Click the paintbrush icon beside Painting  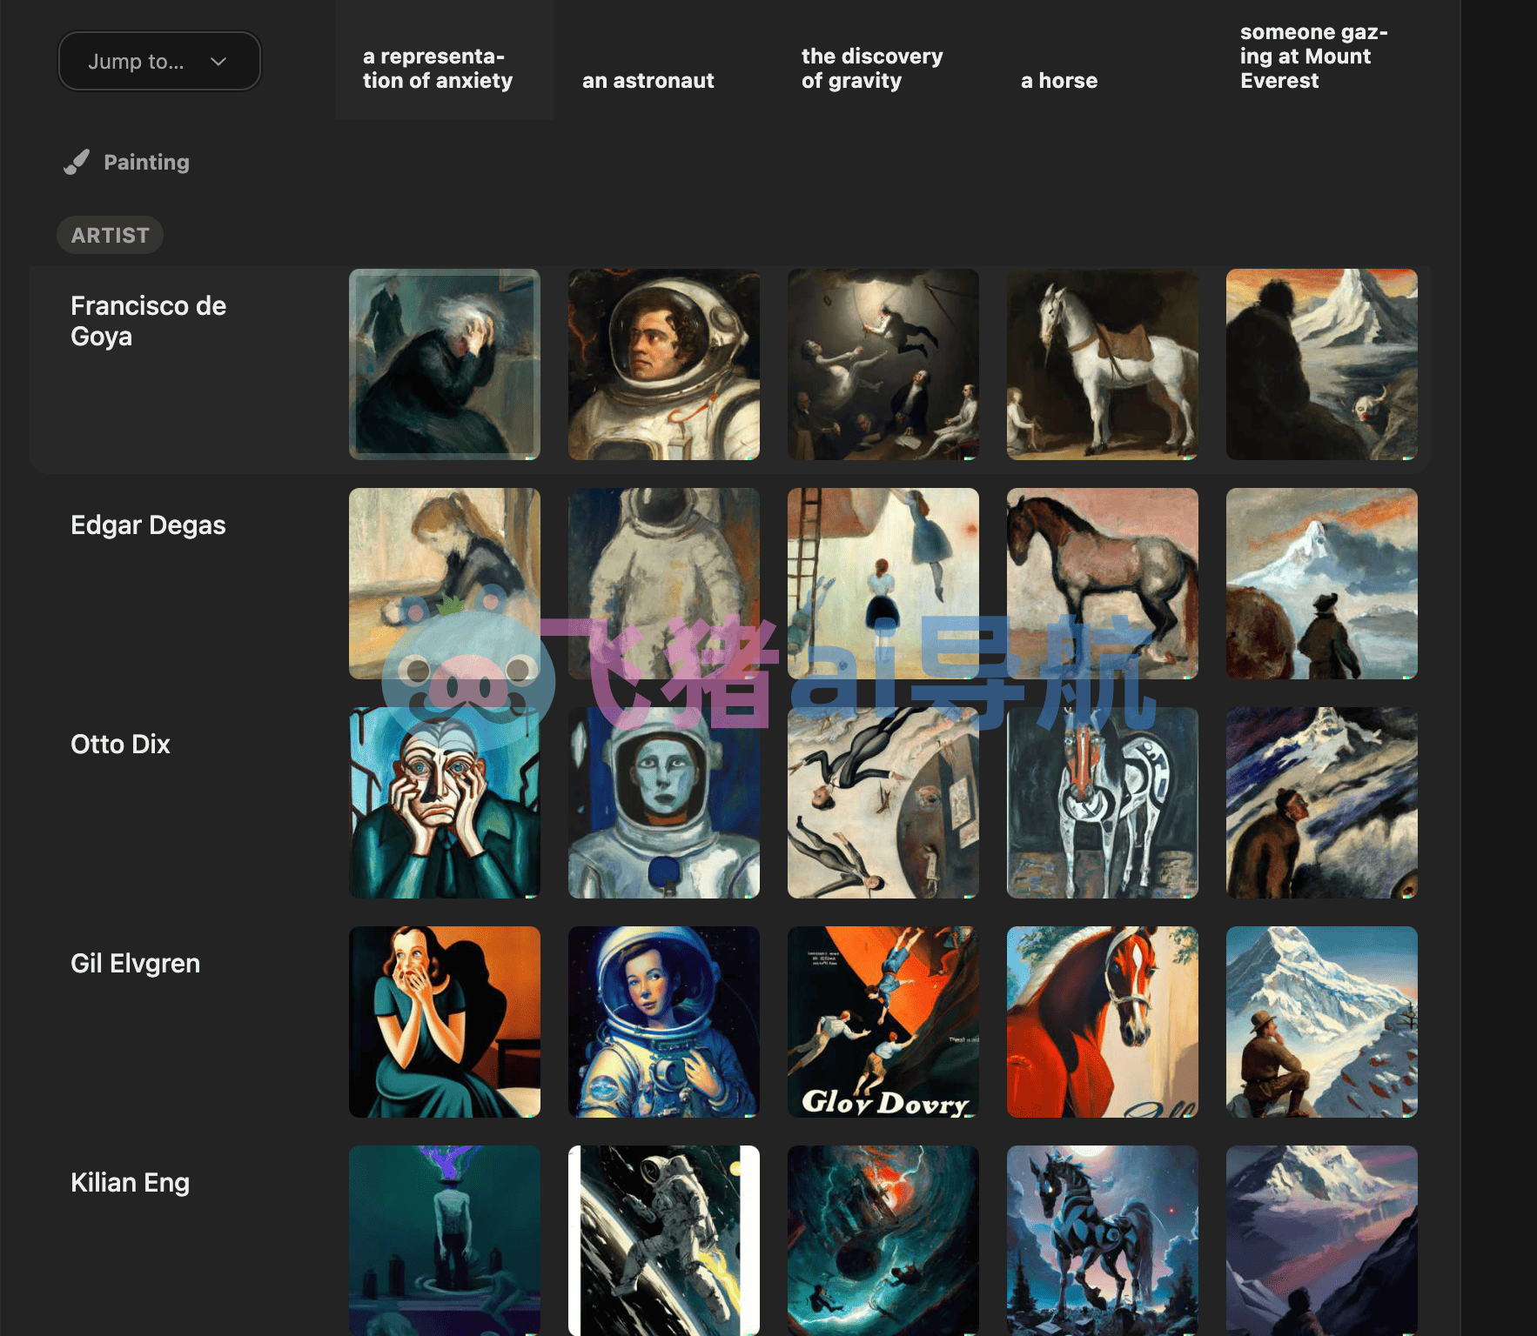click(x=77, y=162)
